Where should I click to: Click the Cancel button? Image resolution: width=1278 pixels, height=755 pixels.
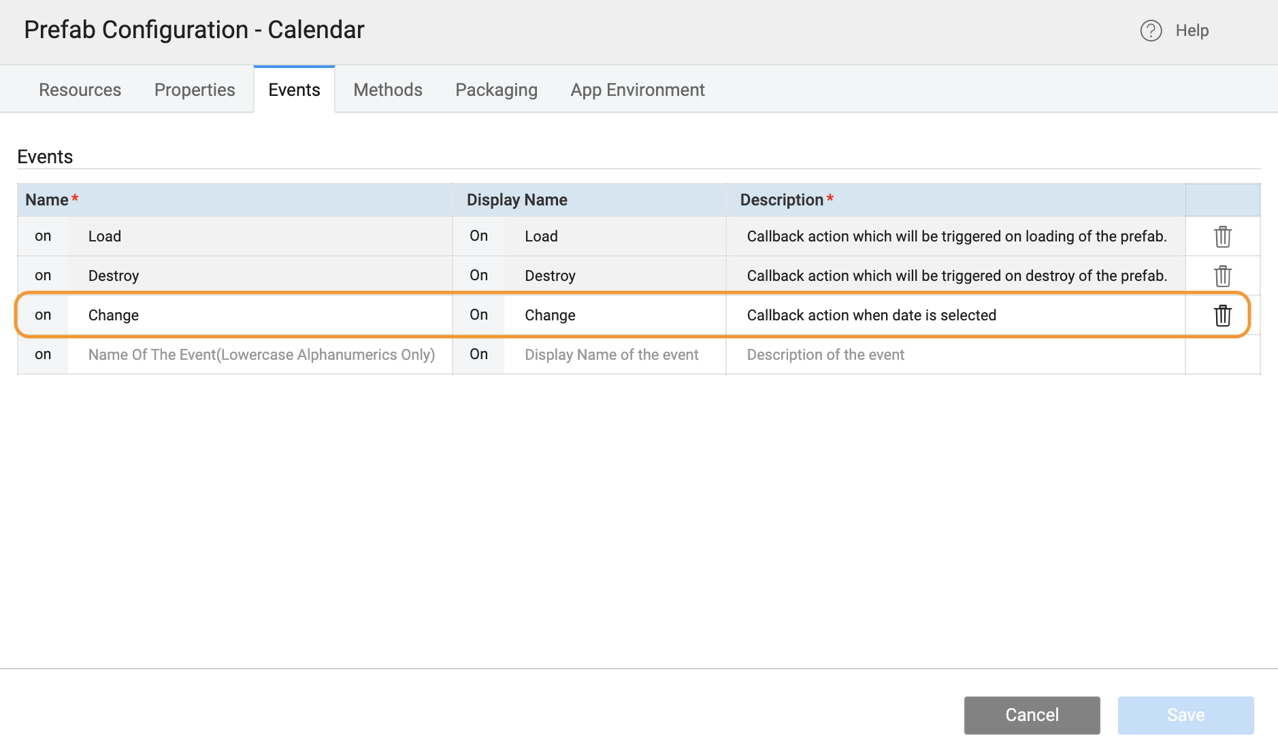click(x=1032, y=715)
